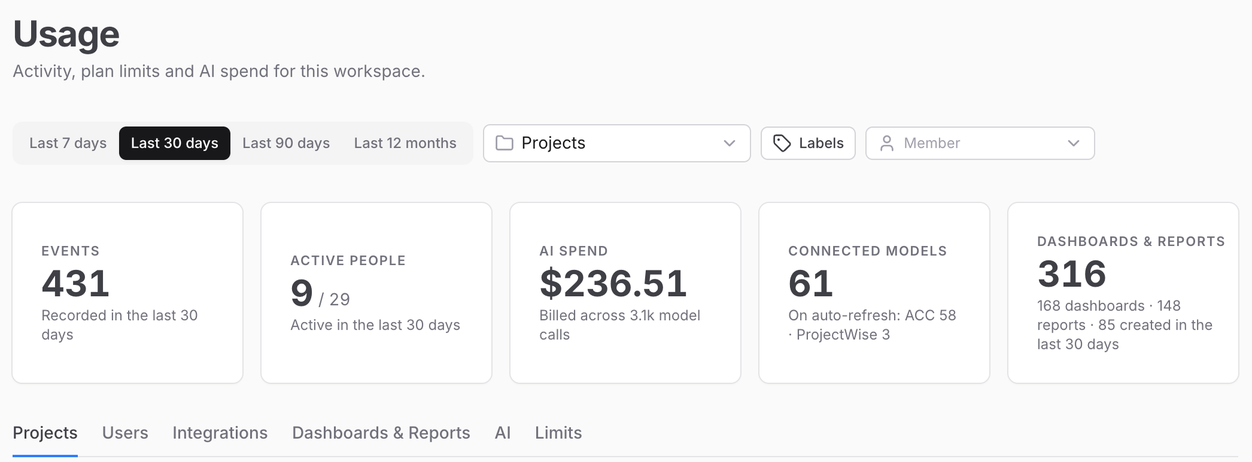Open the Member dropdown
The image size is (1252, 462).
pyautogui.click(x=980, y=143)
